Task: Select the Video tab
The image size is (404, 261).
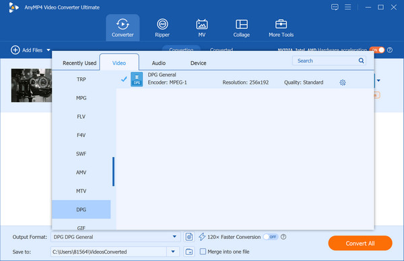Action: pos(119,63)
